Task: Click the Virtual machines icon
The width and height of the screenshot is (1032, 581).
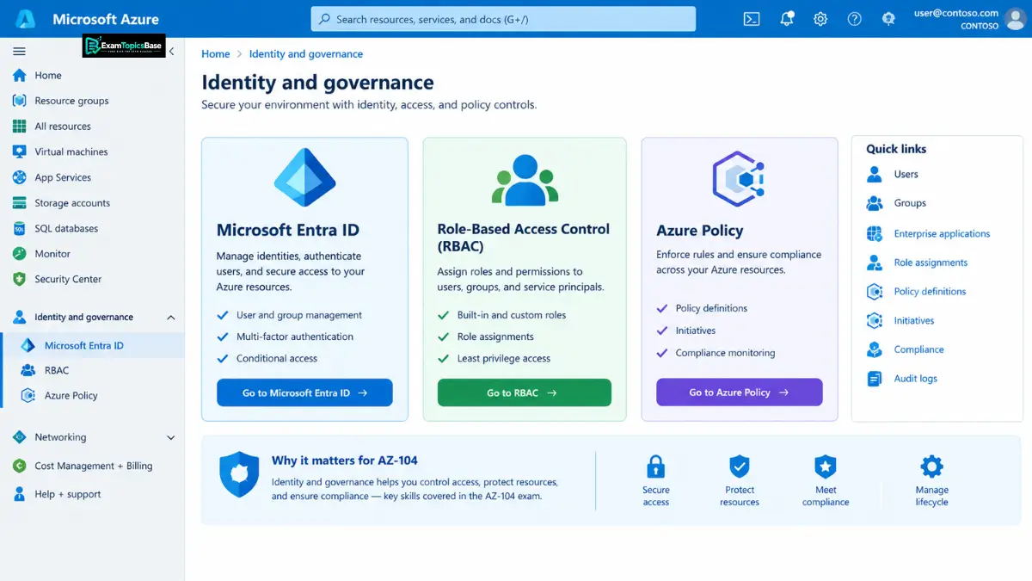Action: pyautogui.click(x=19, y=151)
